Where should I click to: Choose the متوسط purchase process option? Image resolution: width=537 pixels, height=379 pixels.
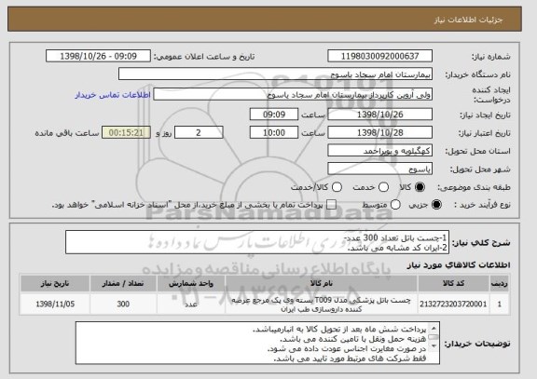tap(395, 205)
